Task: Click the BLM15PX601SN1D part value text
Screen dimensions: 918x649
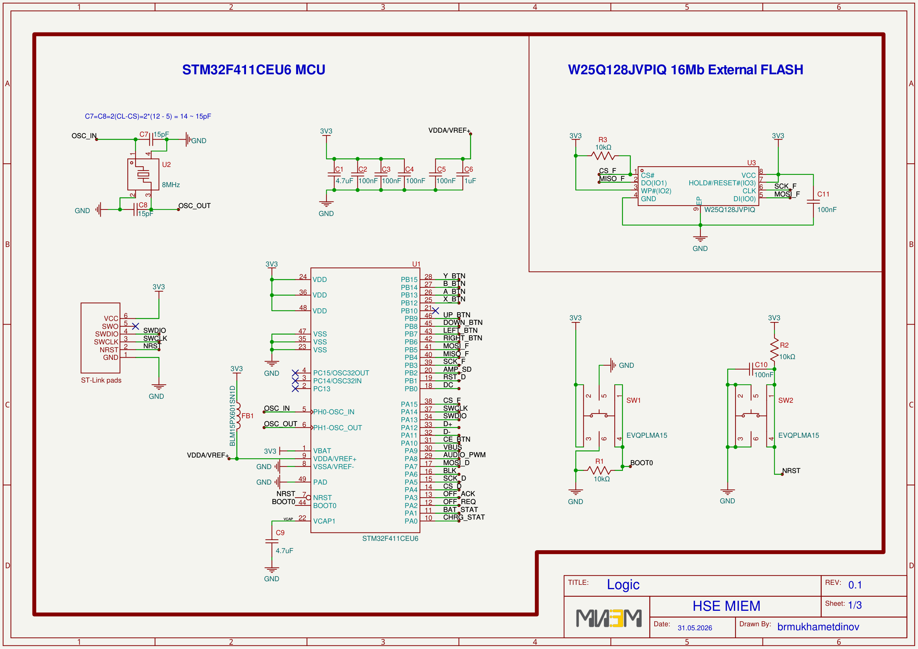Action: pyautogui.click(x=232, y=416)
